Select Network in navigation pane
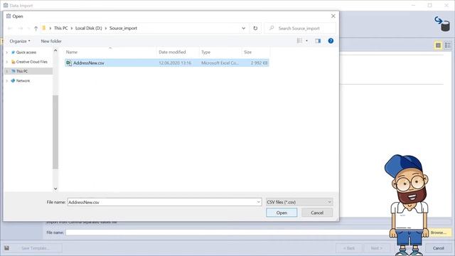This screenshot has height=256, width=455. tap(23, 80)
